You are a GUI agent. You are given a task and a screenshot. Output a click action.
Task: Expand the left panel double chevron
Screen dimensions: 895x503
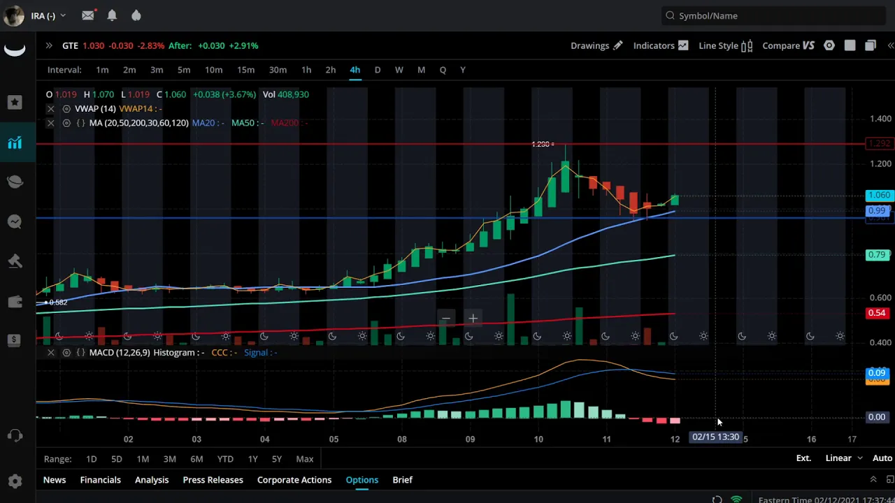pyautogui.click(x=49, y=45)
